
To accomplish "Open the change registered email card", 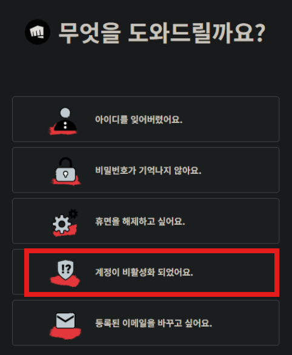I will (145, 323).
